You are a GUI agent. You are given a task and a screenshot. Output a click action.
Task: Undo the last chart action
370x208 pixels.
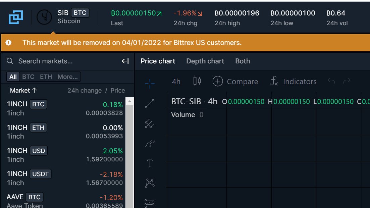pyautogui.click(x=331, y=81)
